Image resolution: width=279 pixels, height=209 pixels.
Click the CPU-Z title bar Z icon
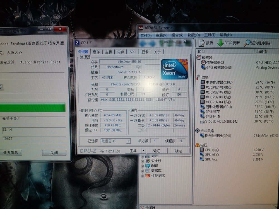coord(77,43)
